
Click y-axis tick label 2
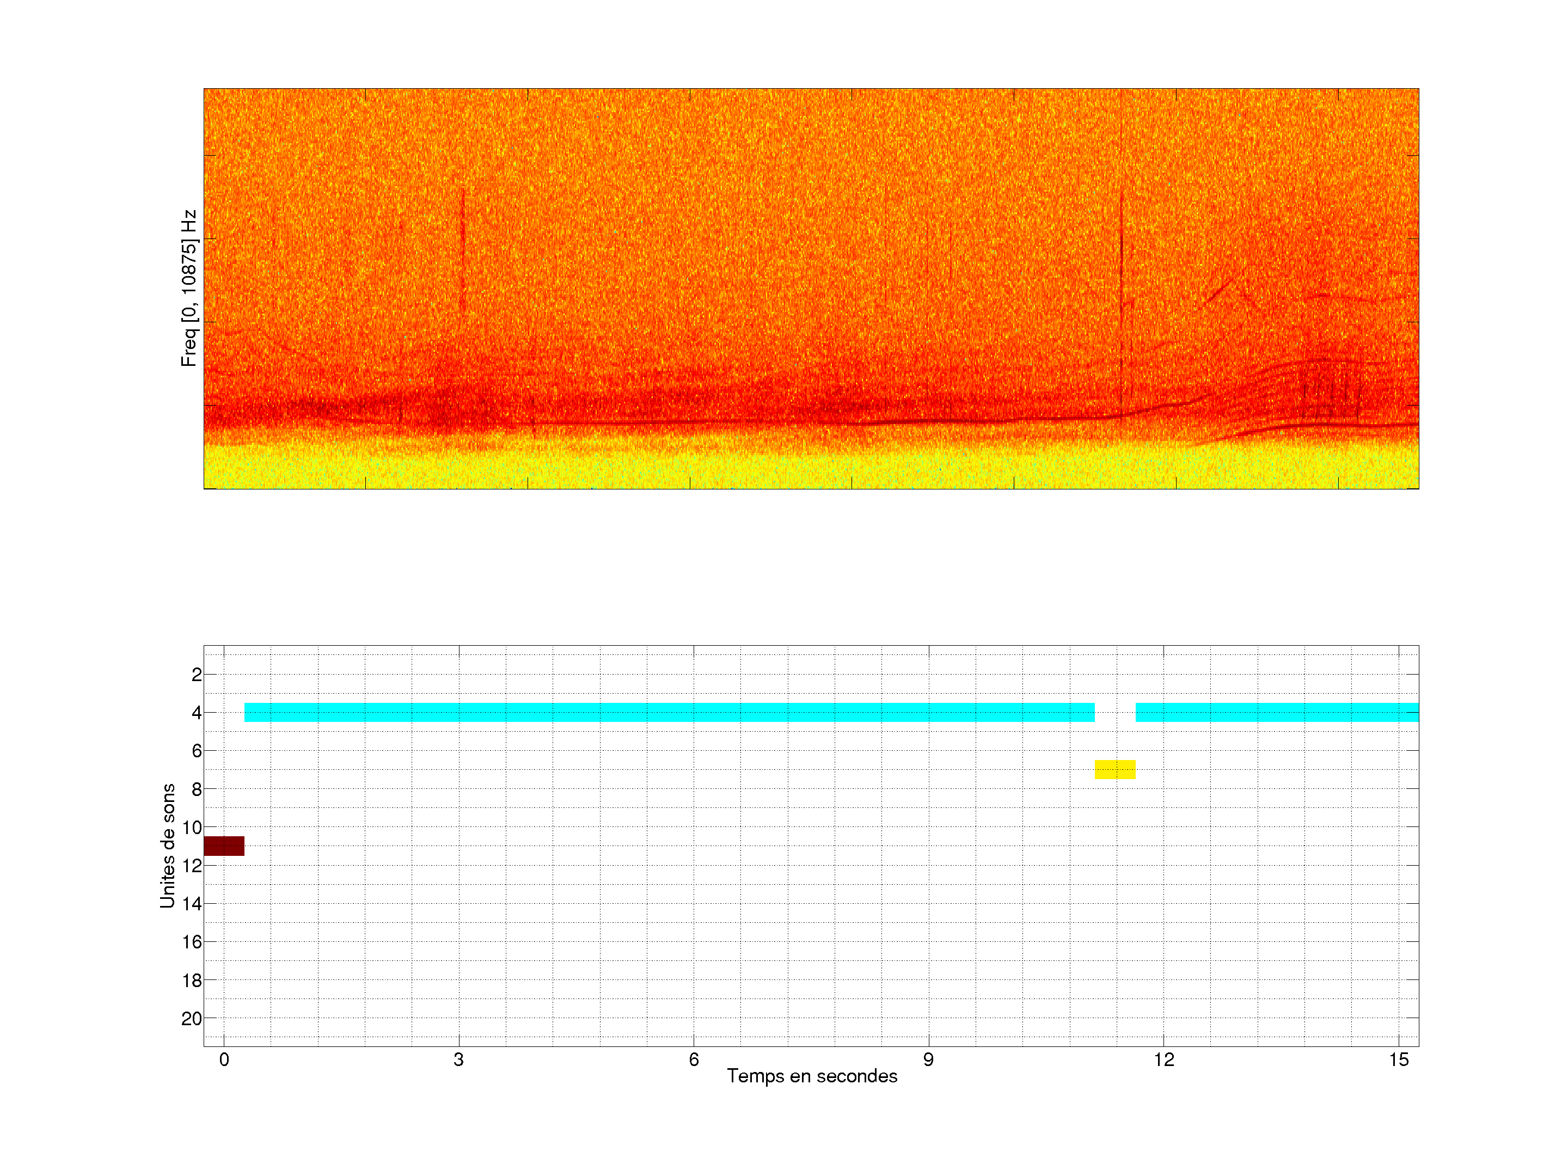[x=197, y=674]
